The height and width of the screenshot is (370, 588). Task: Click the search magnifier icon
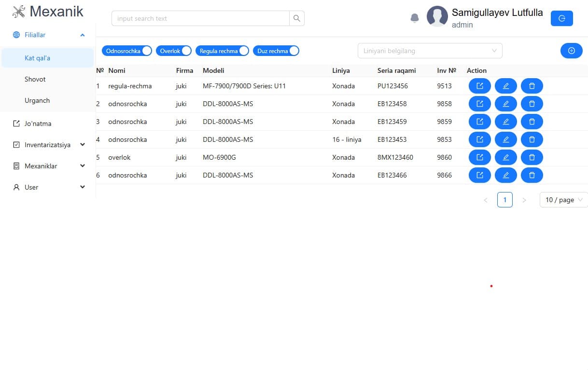[x=296, y=18]
